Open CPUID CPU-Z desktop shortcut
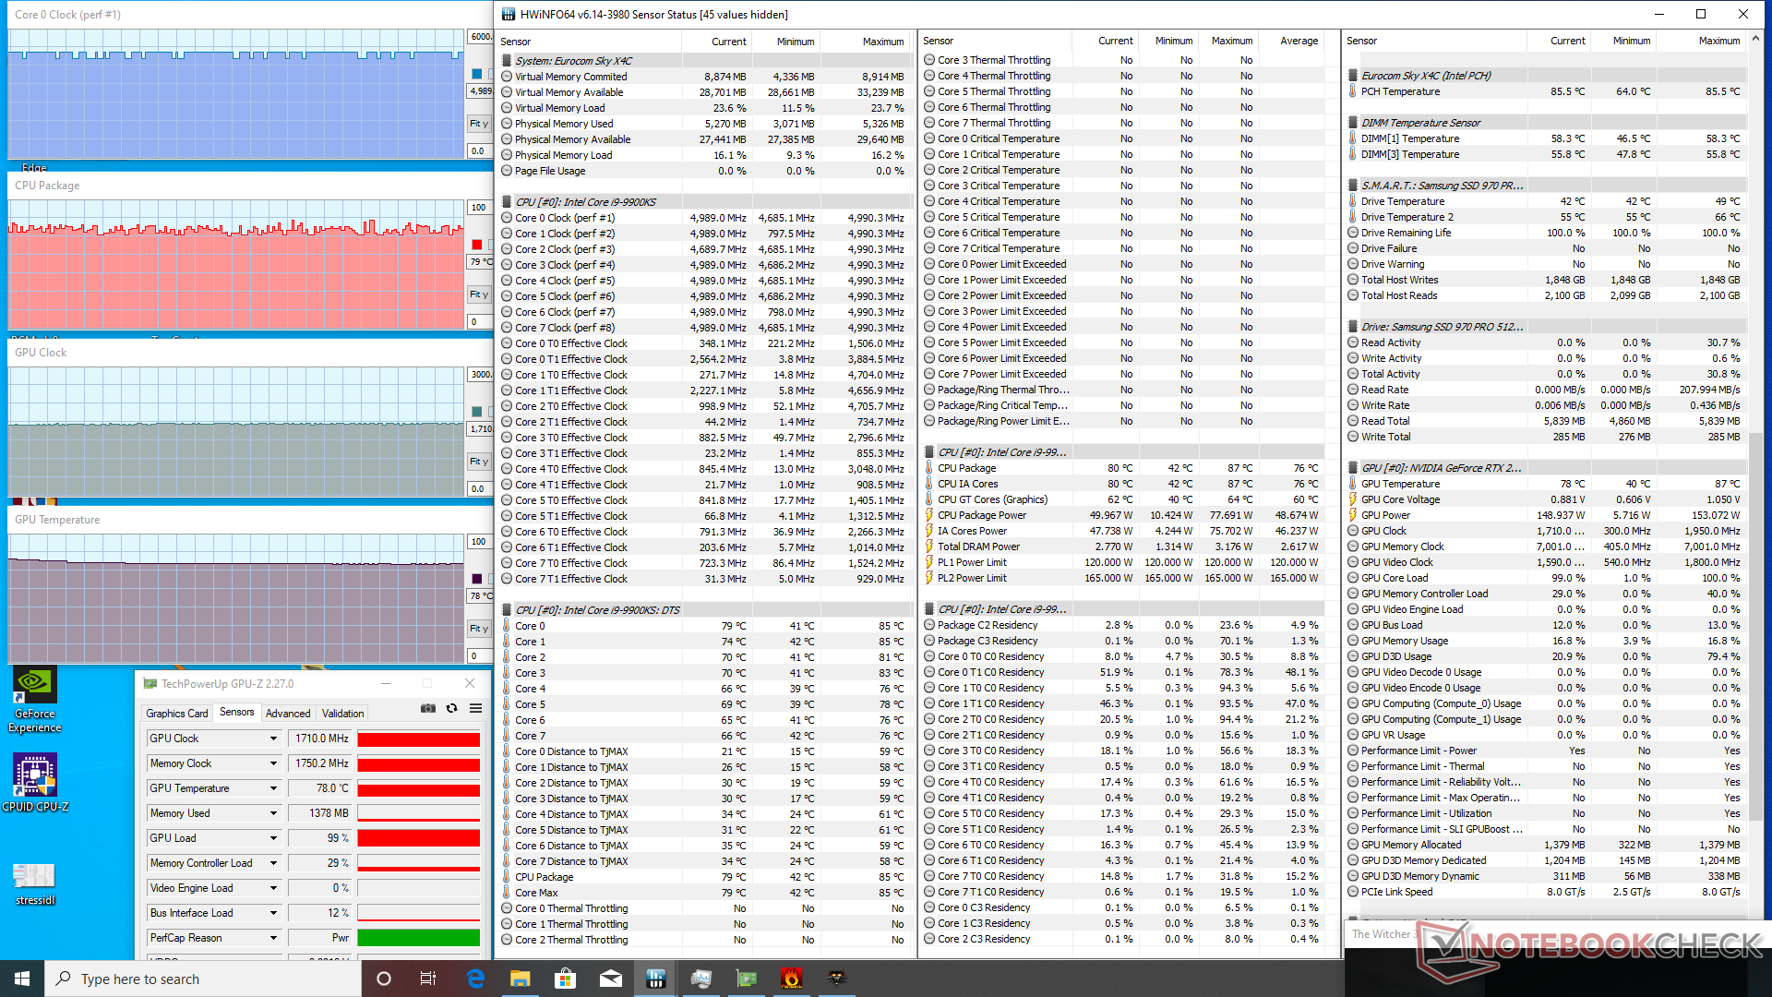This screenshot has width=1772, height=997. pyautogui.click(x=34, y=783)
